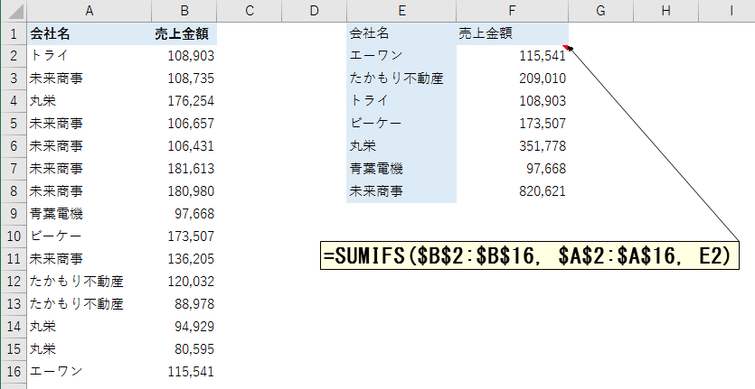
Task: Click cell F4 value 108,903
Action: tap(512, 101)
